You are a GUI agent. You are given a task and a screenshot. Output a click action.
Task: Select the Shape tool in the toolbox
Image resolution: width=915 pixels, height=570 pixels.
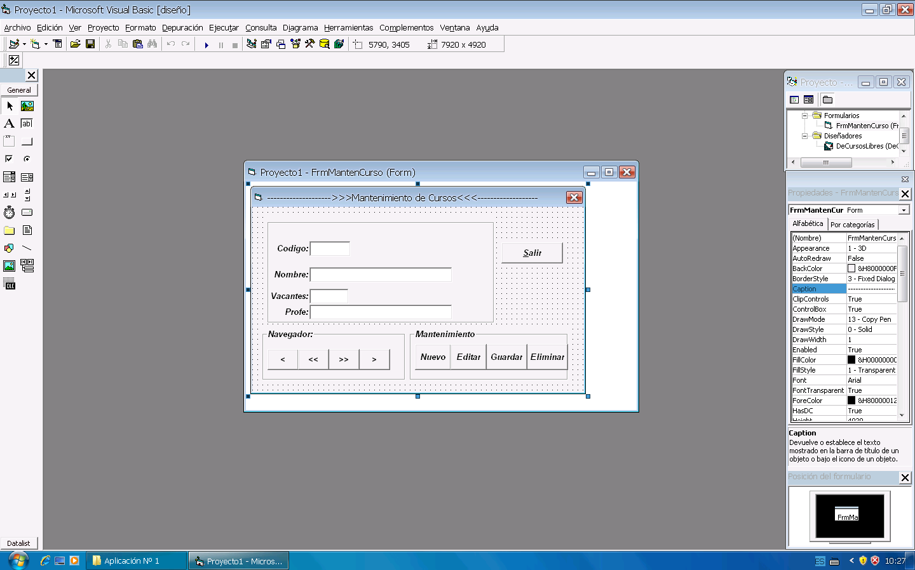9,248
